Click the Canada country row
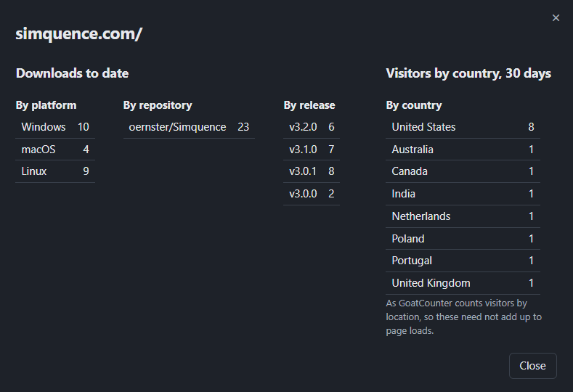The height and width of the screenshot is (392, 573). click(x=463, y=171)
